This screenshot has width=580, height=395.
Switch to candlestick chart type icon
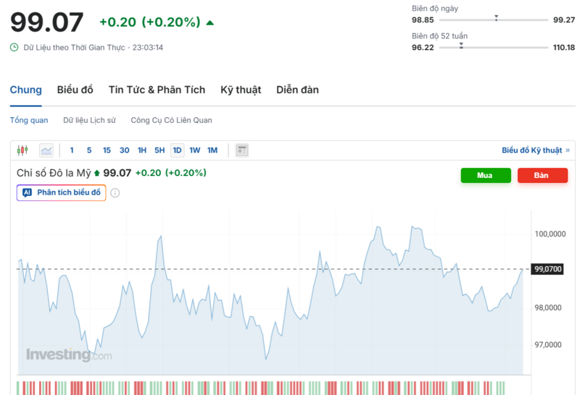[x=22, y=150]
